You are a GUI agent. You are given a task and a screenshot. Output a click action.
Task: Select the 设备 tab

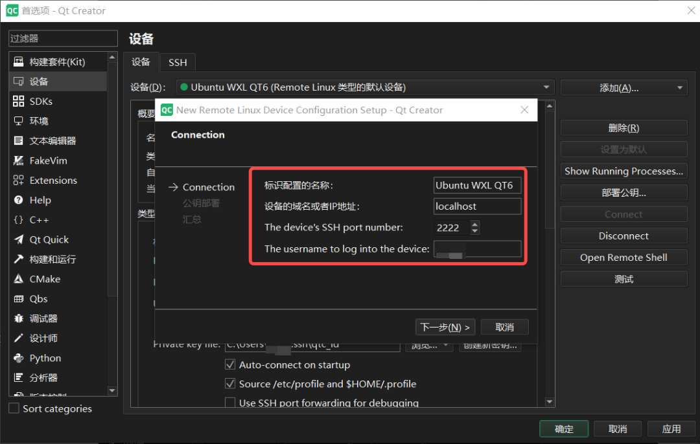(141, 62)
